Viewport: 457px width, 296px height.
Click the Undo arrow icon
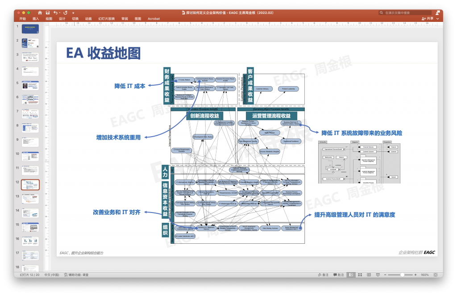[x=55, y=13]
